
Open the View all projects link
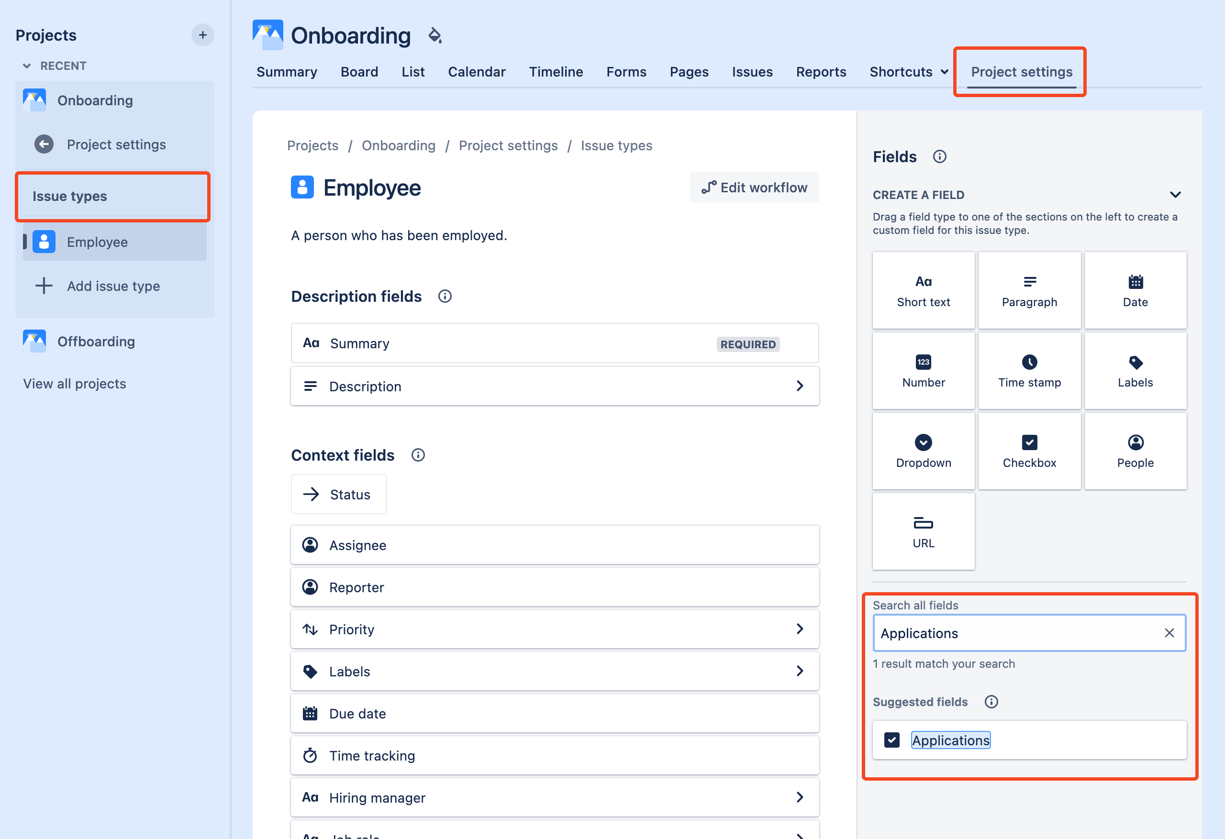[74, 384]
